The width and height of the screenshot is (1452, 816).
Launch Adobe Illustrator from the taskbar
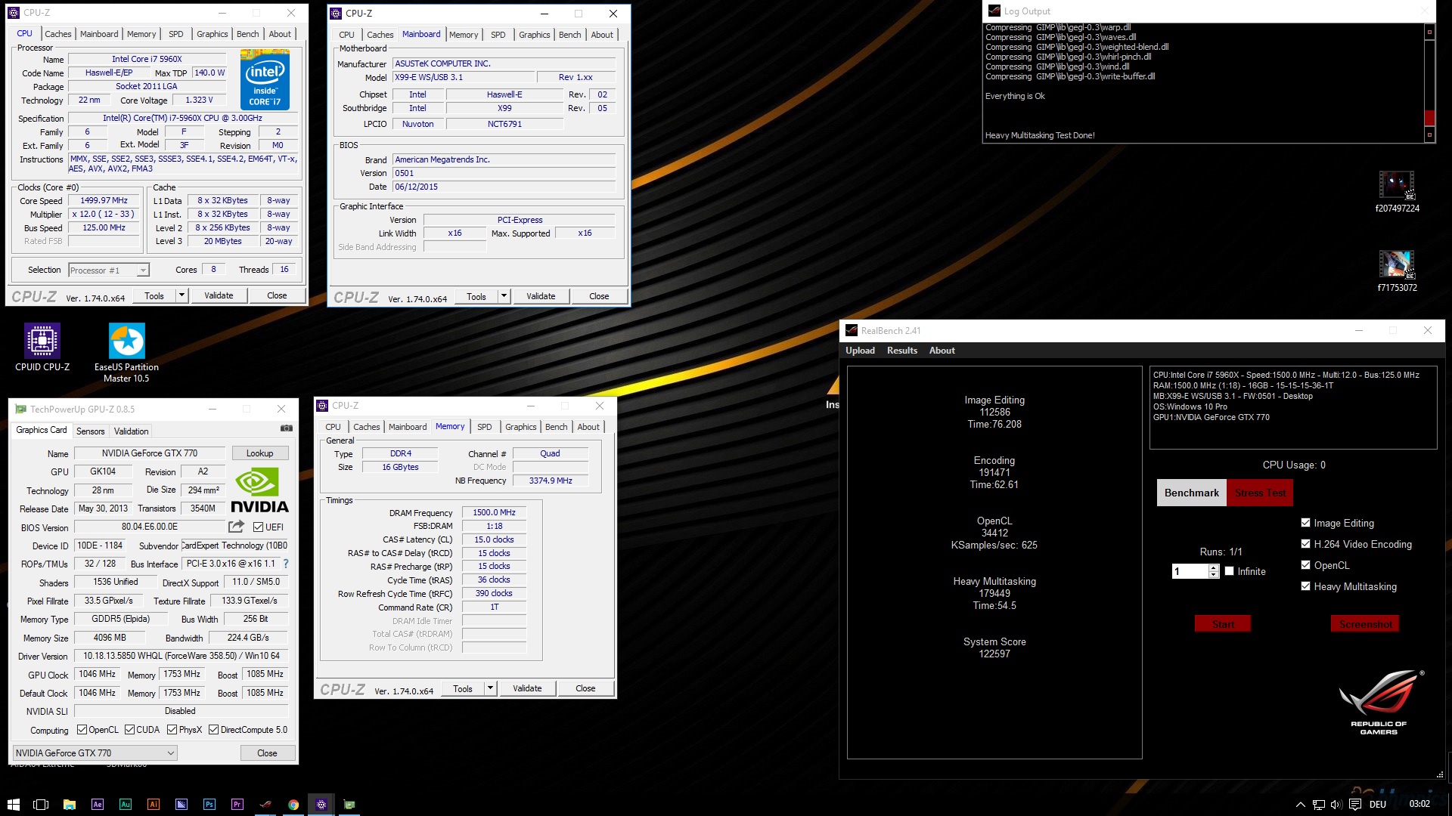click(x=154, y=804)
